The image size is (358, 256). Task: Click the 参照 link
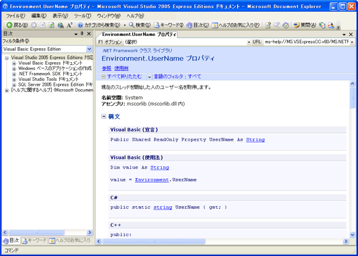click(x=107, y=68)
